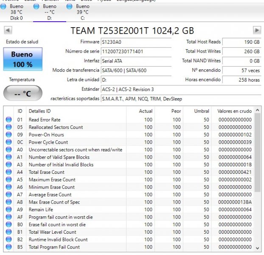
Task: Click the status orb for Average Erase Count
Action: (x=8, y=195)
